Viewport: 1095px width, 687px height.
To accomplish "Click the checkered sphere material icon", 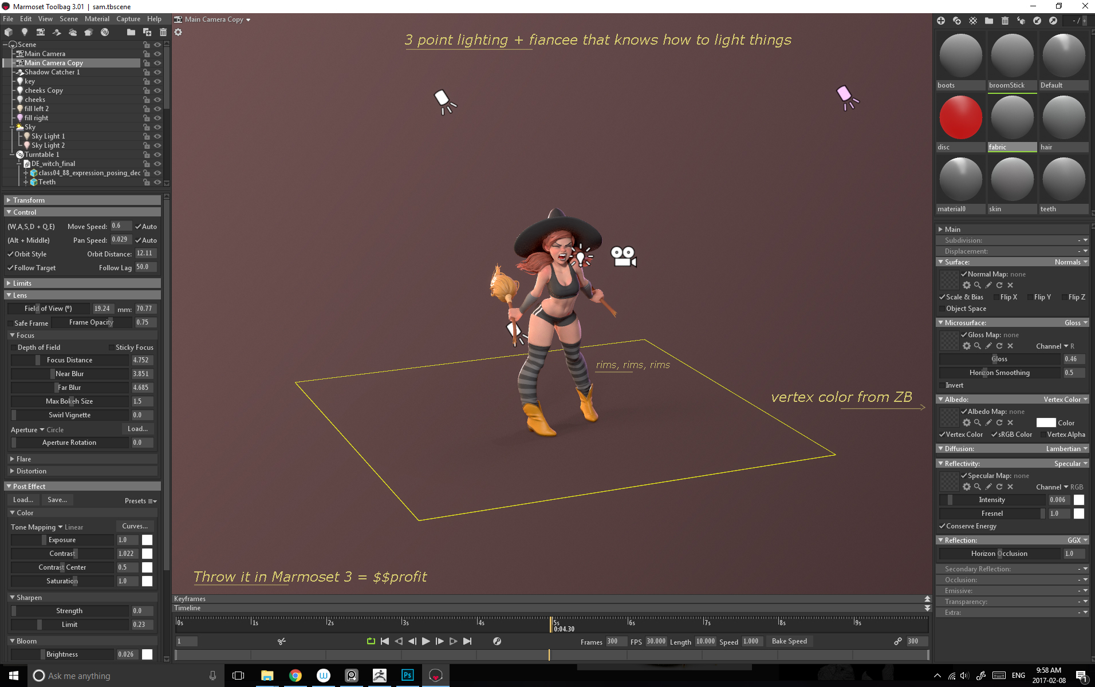I will coord(973,21).
